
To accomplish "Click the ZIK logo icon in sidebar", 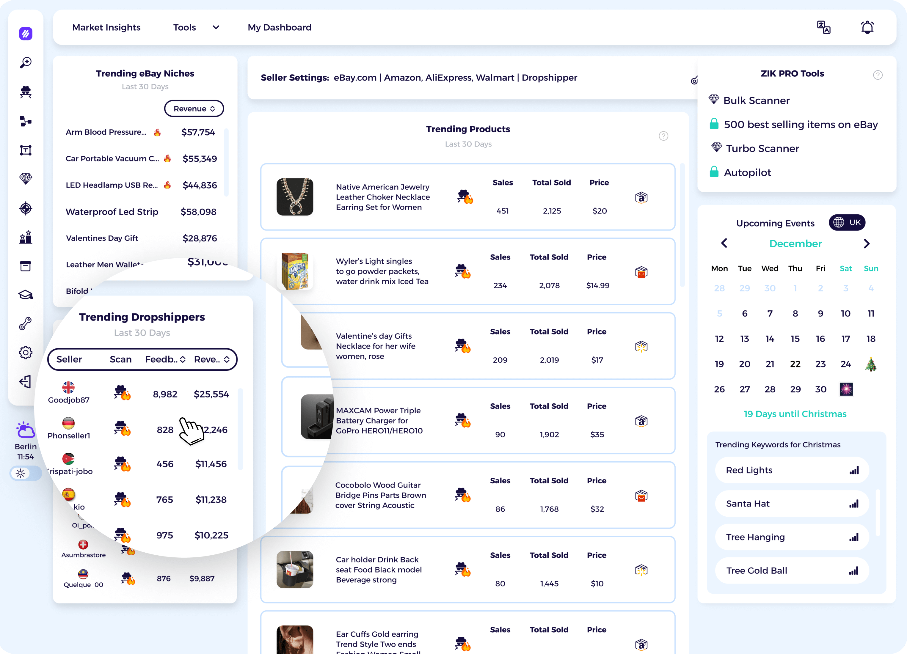I will [x=26, y=34].
